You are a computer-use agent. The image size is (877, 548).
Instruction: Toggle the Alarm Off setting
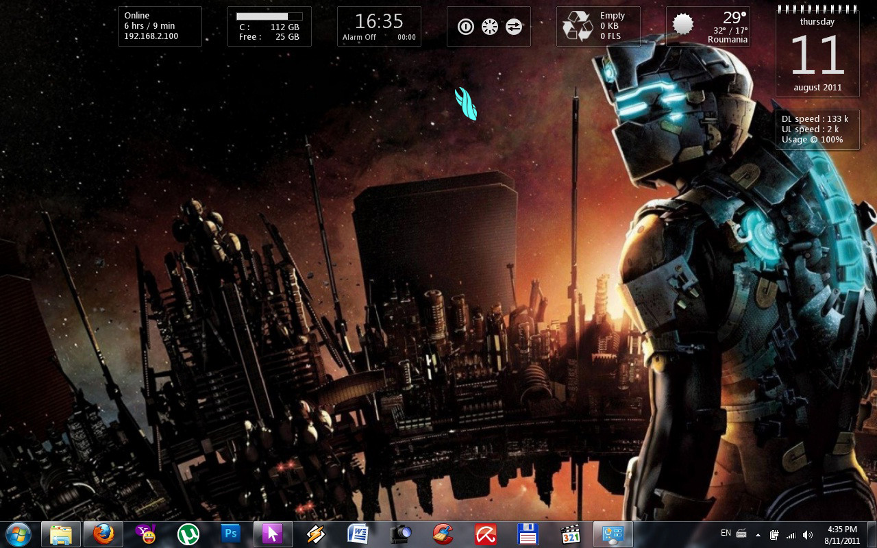click(x=359, y=37)
